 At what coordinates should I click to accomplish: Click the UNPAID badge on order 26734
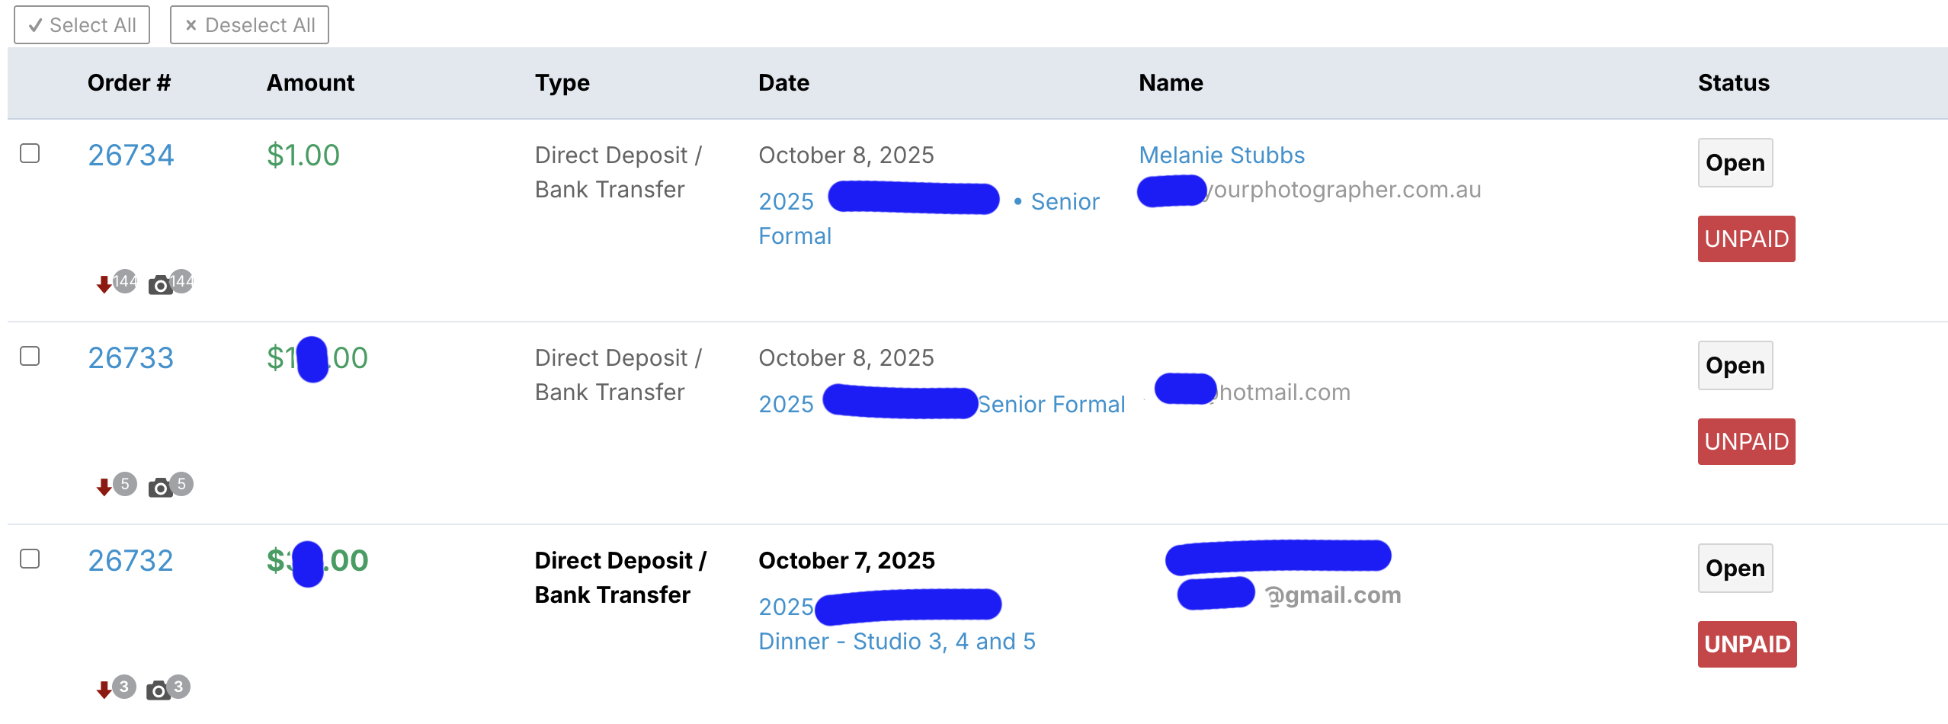(x=1745, y=239)
